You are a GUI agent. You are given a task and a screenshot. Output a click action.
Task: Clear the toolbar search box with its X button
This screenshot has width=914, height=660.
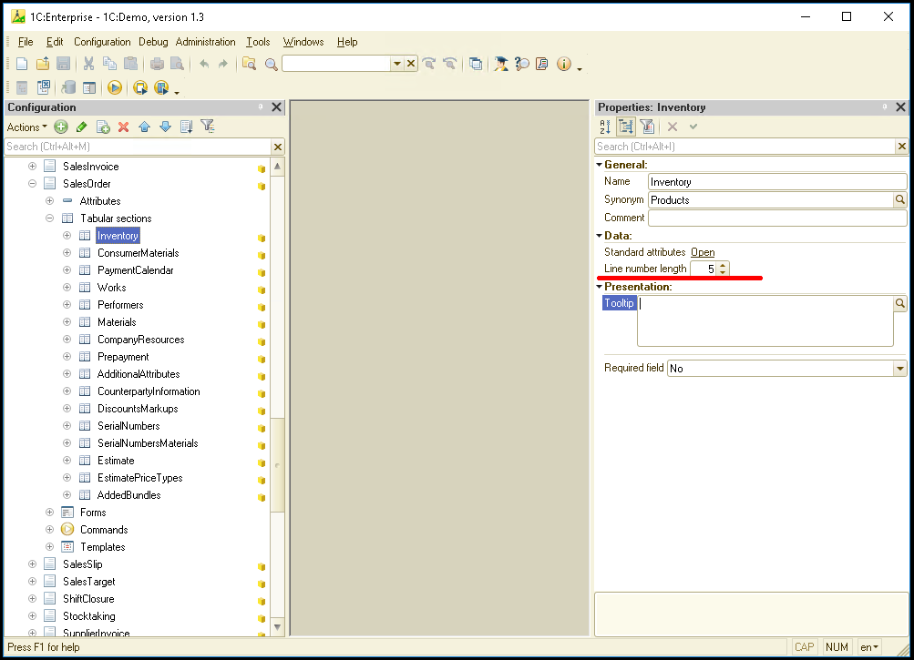click(x=411, y=64)
